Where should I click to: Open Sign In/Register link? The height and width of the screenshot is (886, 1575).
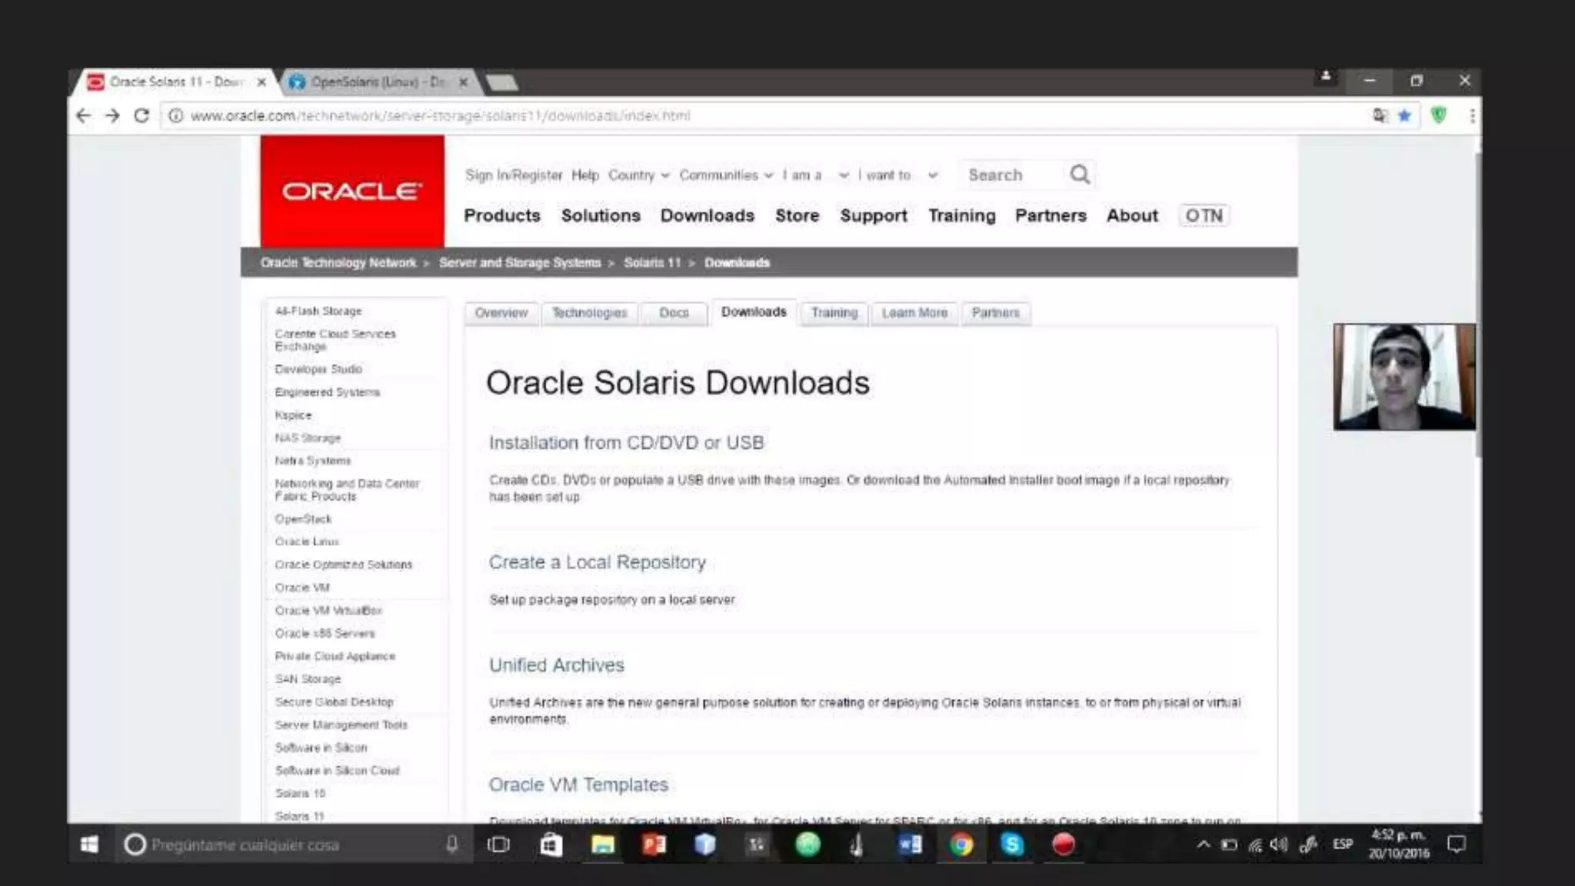(513, 175)
